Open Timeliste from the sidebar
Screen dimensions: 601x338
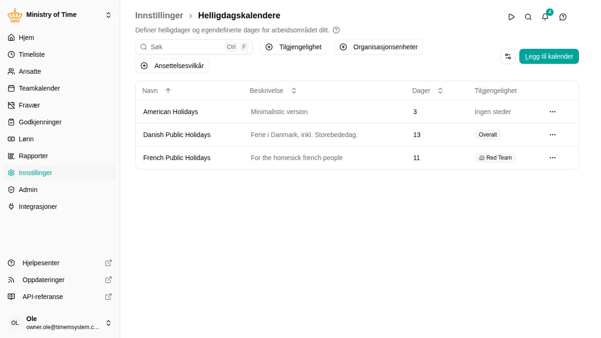60,54
